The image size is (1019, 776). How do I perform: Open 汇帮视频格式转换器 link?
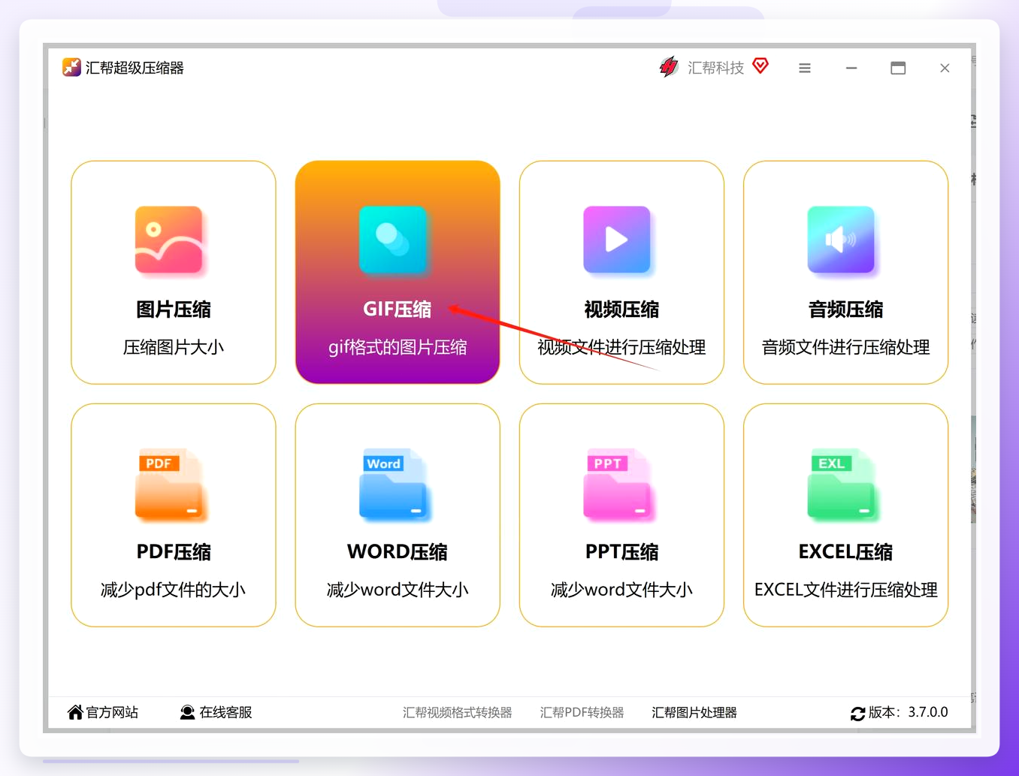click(457, 712)
